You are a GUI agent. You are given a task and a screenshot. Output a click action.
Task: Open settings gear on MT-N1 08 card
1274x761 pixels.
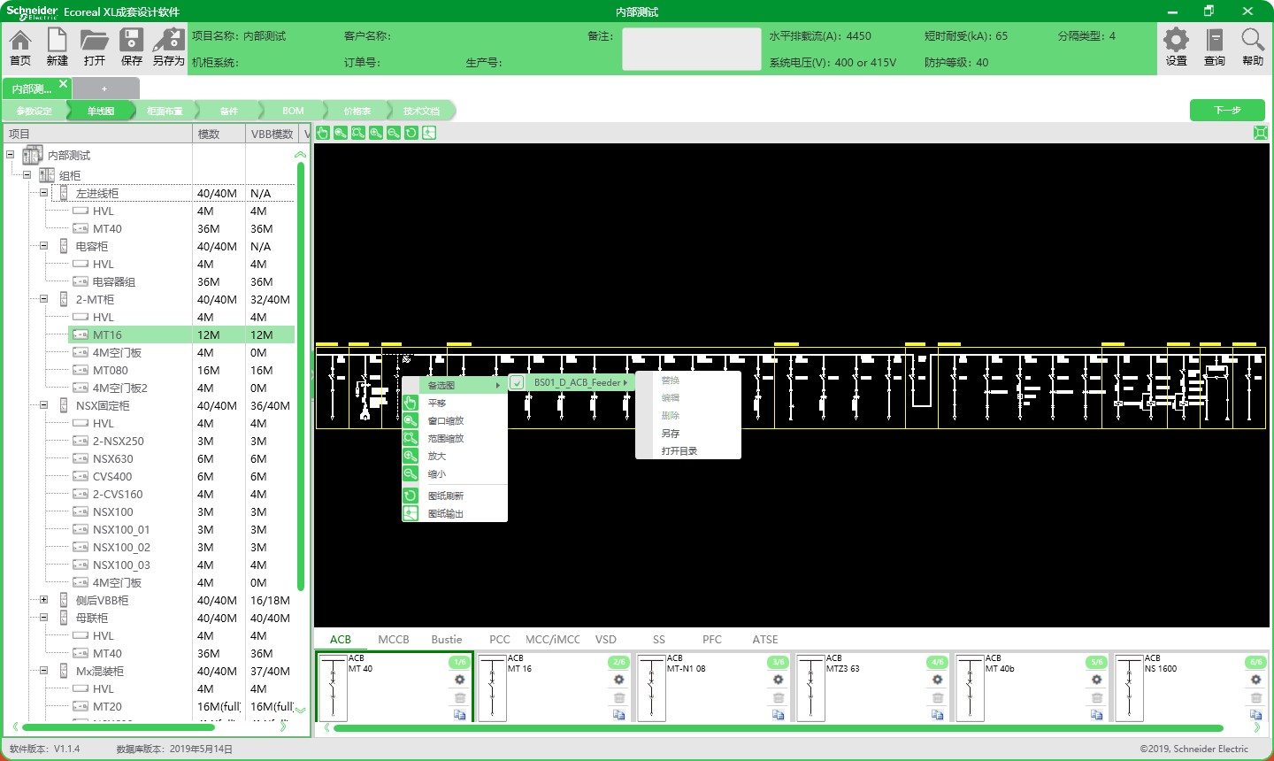(x=778, y=680)
